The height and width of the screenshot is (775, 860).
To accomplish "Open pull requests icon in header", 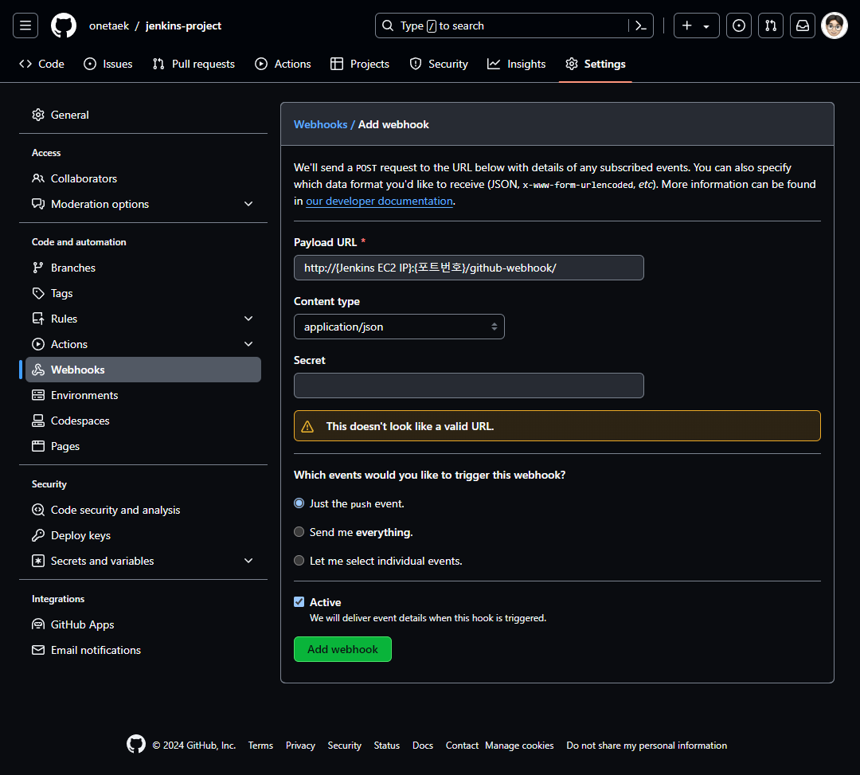I will coord(770,25).
